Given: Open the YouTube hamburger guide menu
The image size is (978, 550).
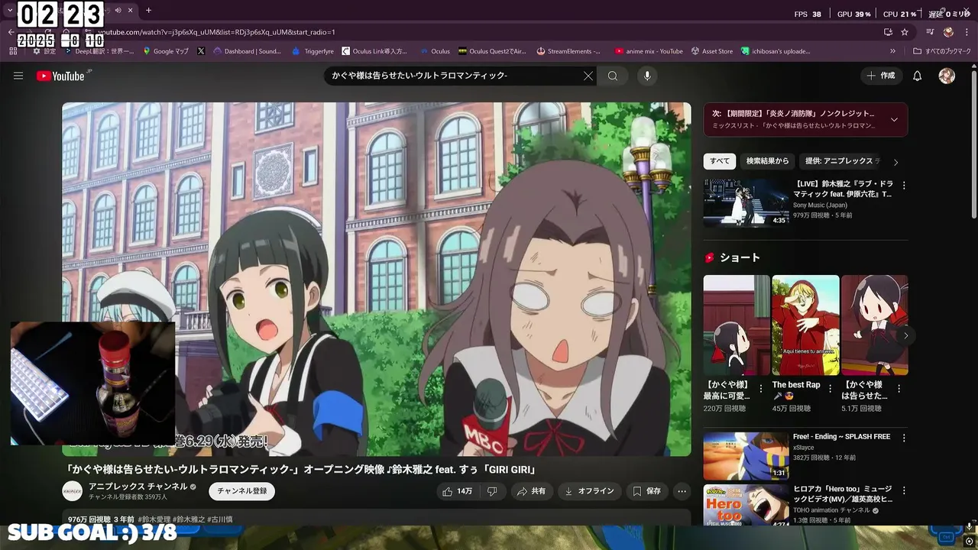Looking at the screenshot, I should 18,76.
